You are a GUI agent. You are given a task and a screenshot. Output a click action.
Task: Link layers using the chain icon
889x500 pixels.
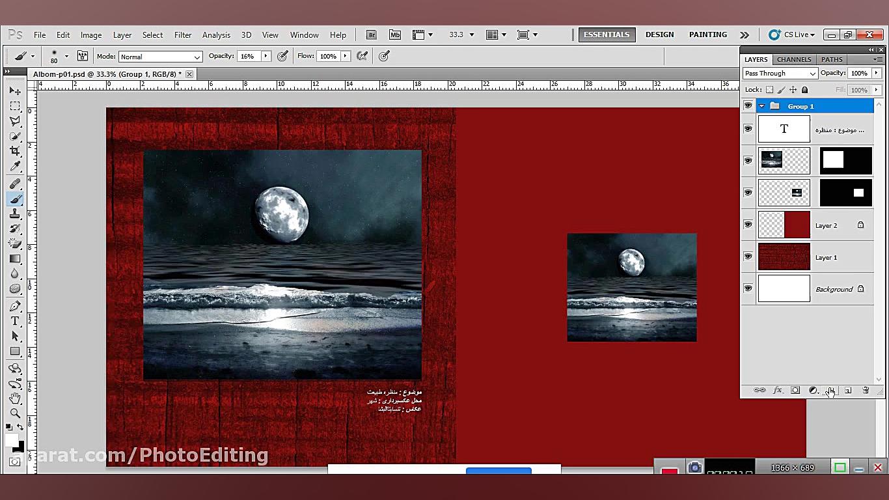pos(759,391)
